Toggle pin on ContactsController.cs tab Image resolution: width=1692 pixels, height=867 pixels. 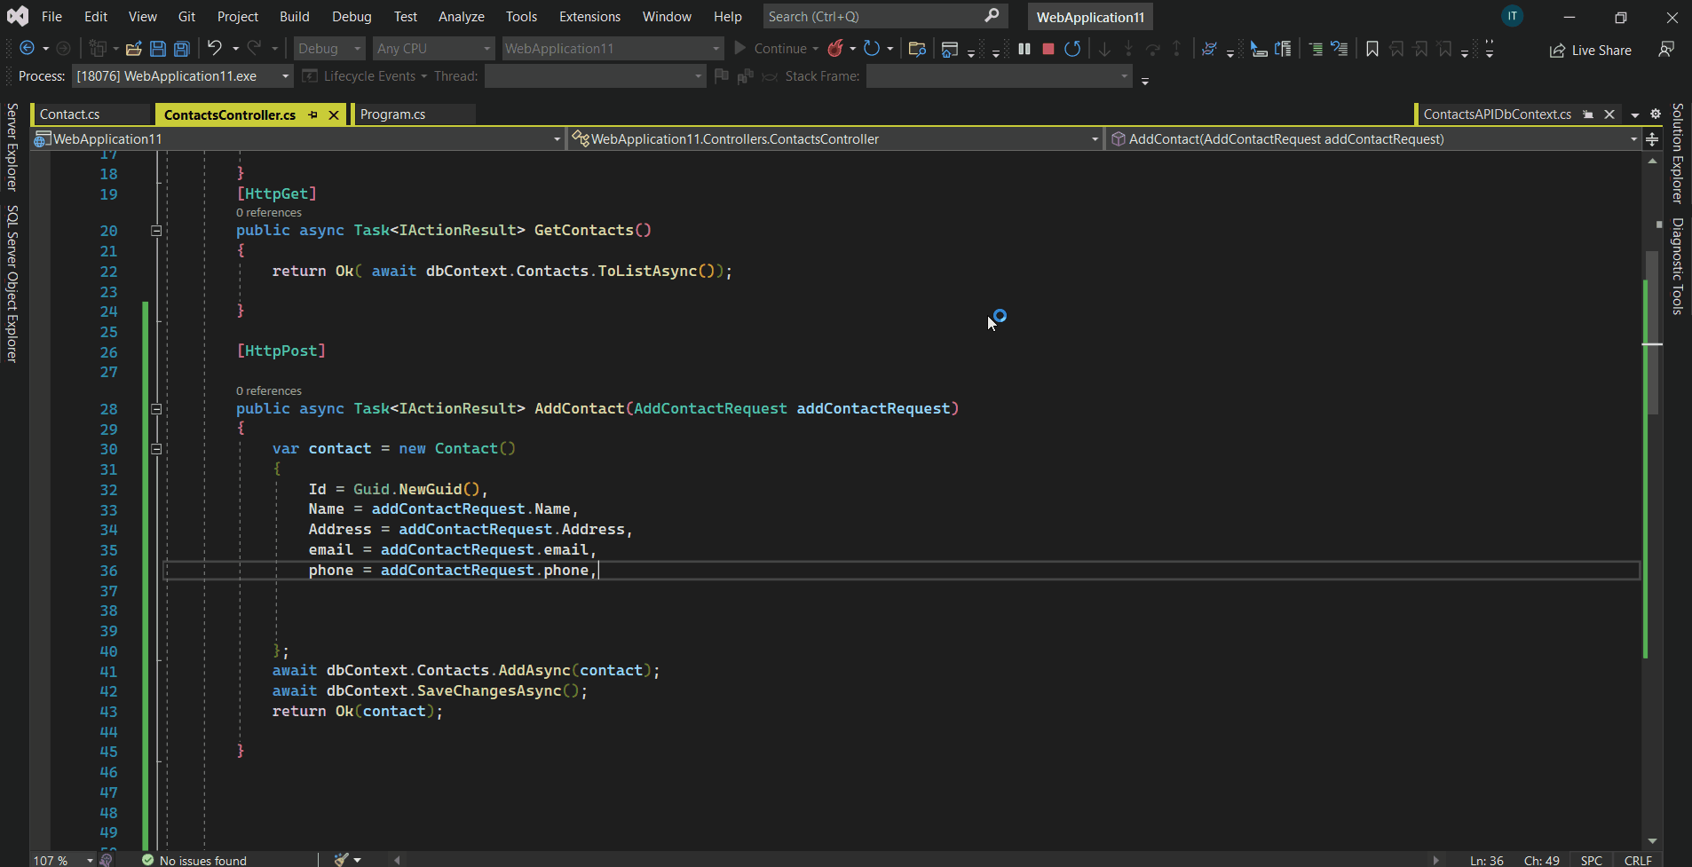pyautogui.click(x=312, y=114)
